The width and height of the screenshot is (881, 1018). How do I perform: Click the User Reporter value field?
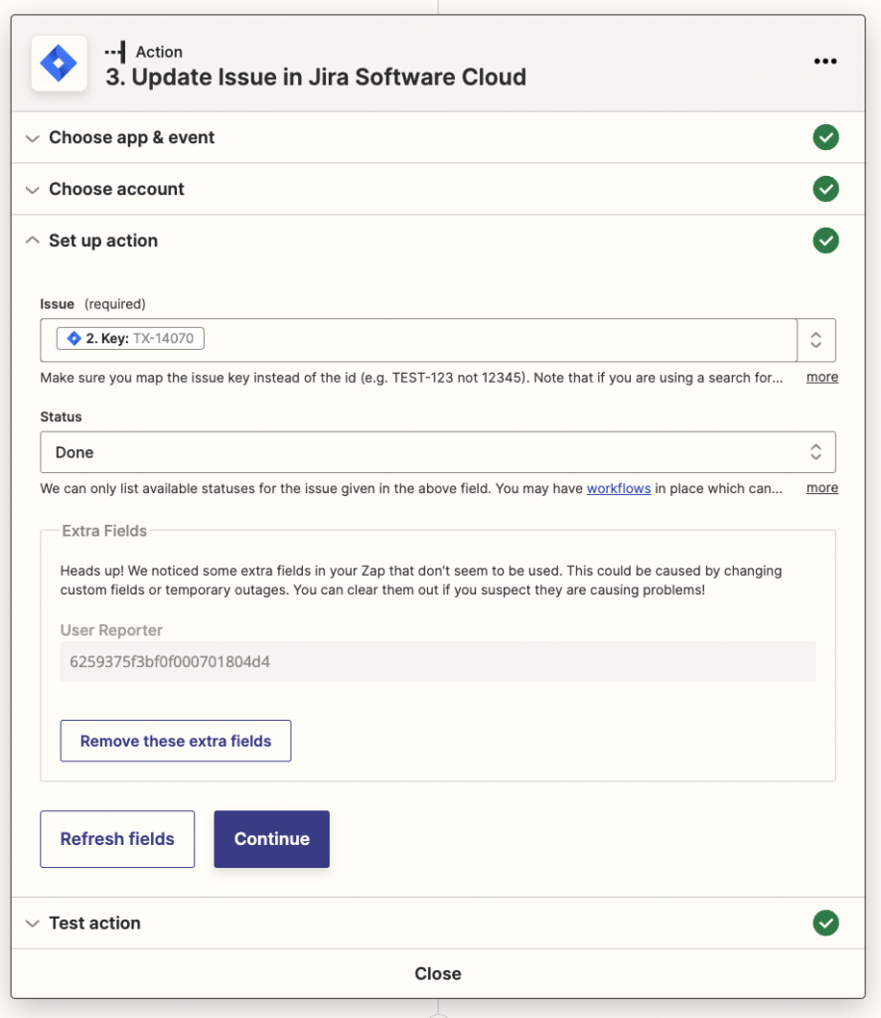point(438,661)
